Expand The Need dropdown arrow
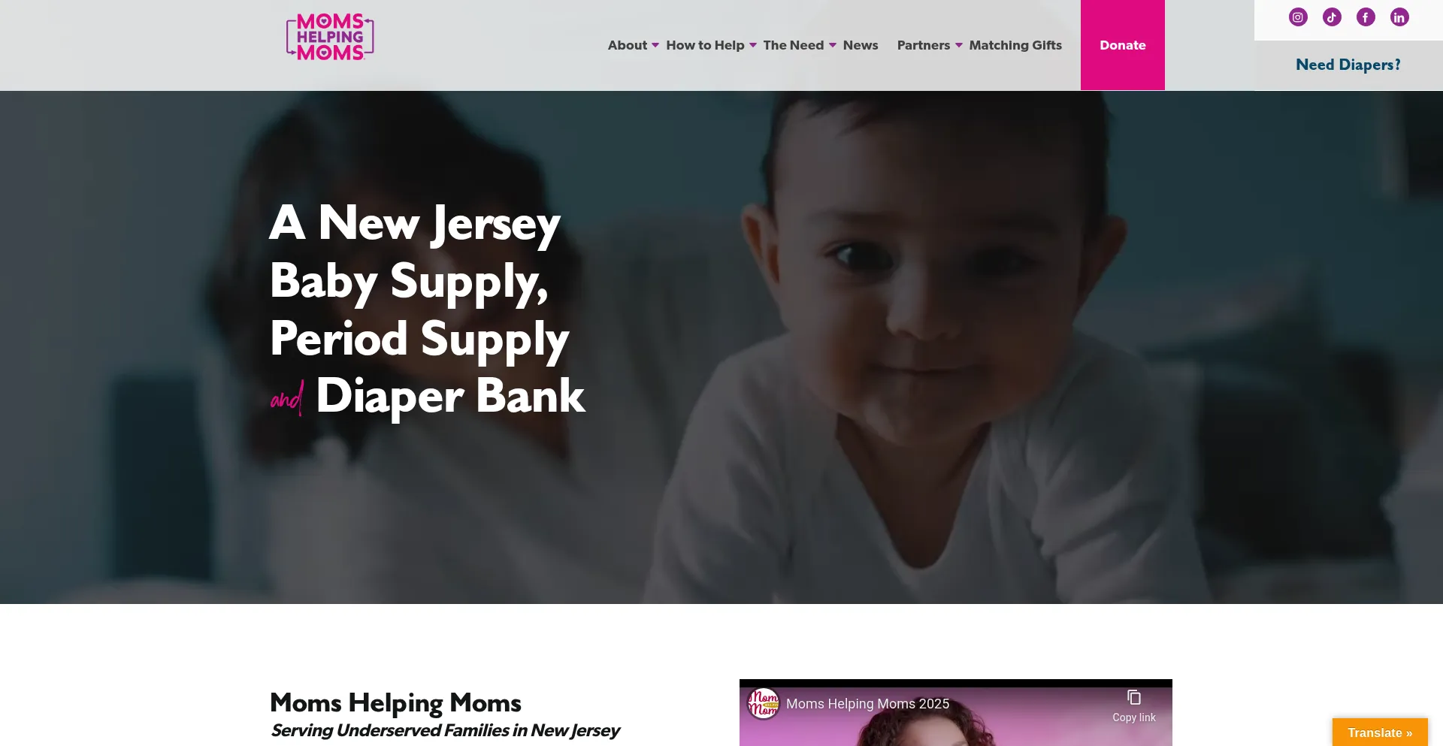 pos(833,46)
